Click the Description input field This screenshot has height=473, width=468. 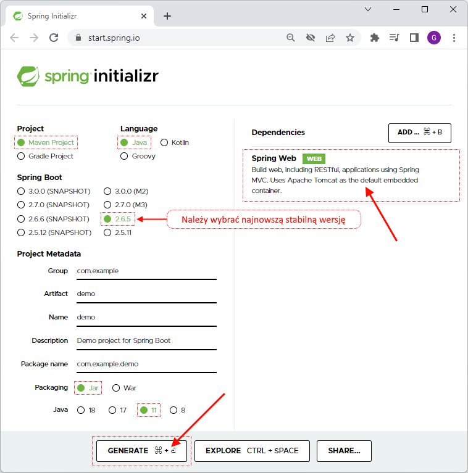point(146,341)
